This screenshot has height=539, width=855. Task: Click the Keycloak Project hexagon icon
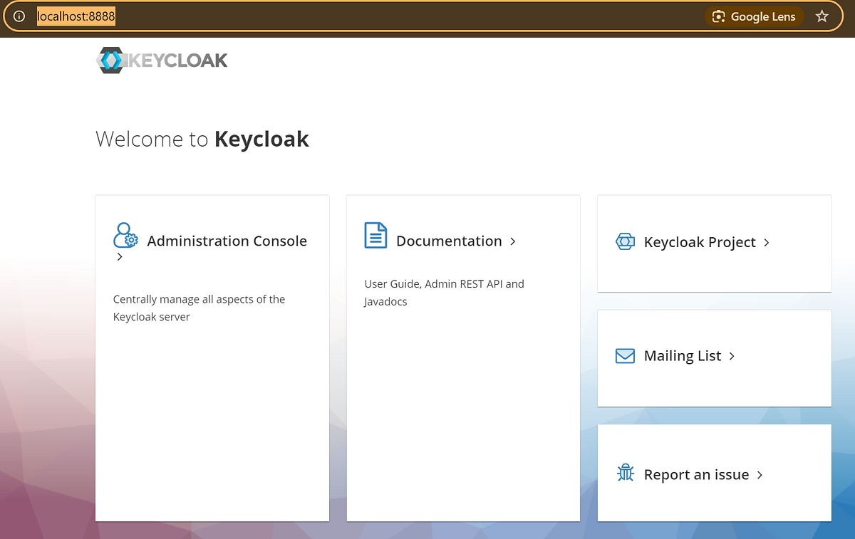click(x=625, y=241)
